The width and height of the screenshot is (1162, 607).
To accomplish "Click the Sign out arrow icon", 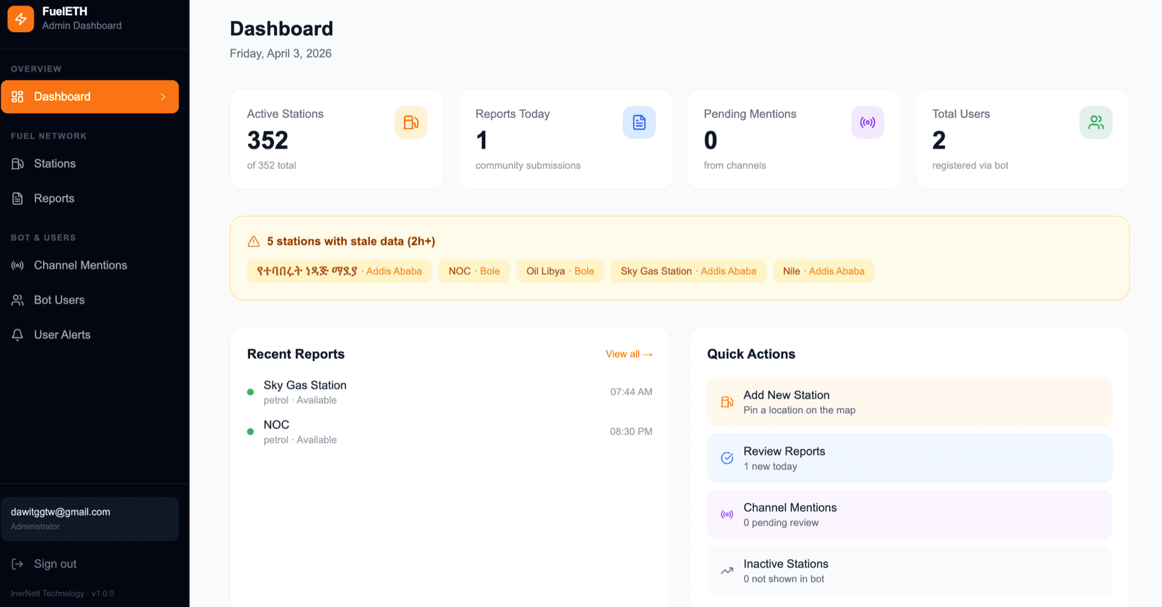I will pyautogui.click(x=18, y=564).
